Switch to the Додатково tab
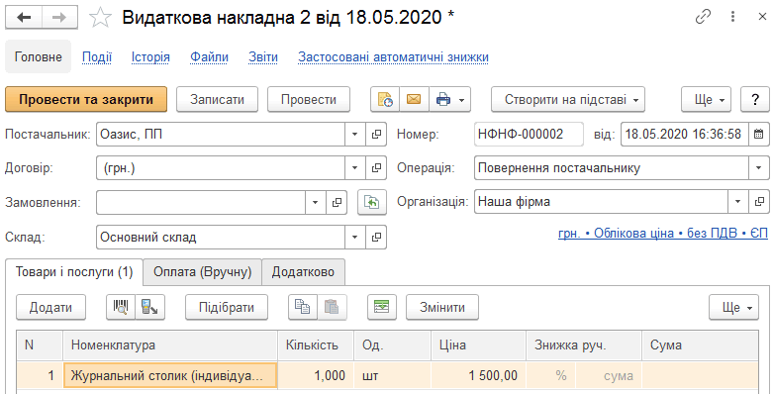The image size is (773, 394). (303, 272)
